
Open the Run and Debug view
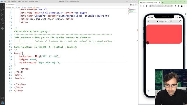[x=2, y=19]
